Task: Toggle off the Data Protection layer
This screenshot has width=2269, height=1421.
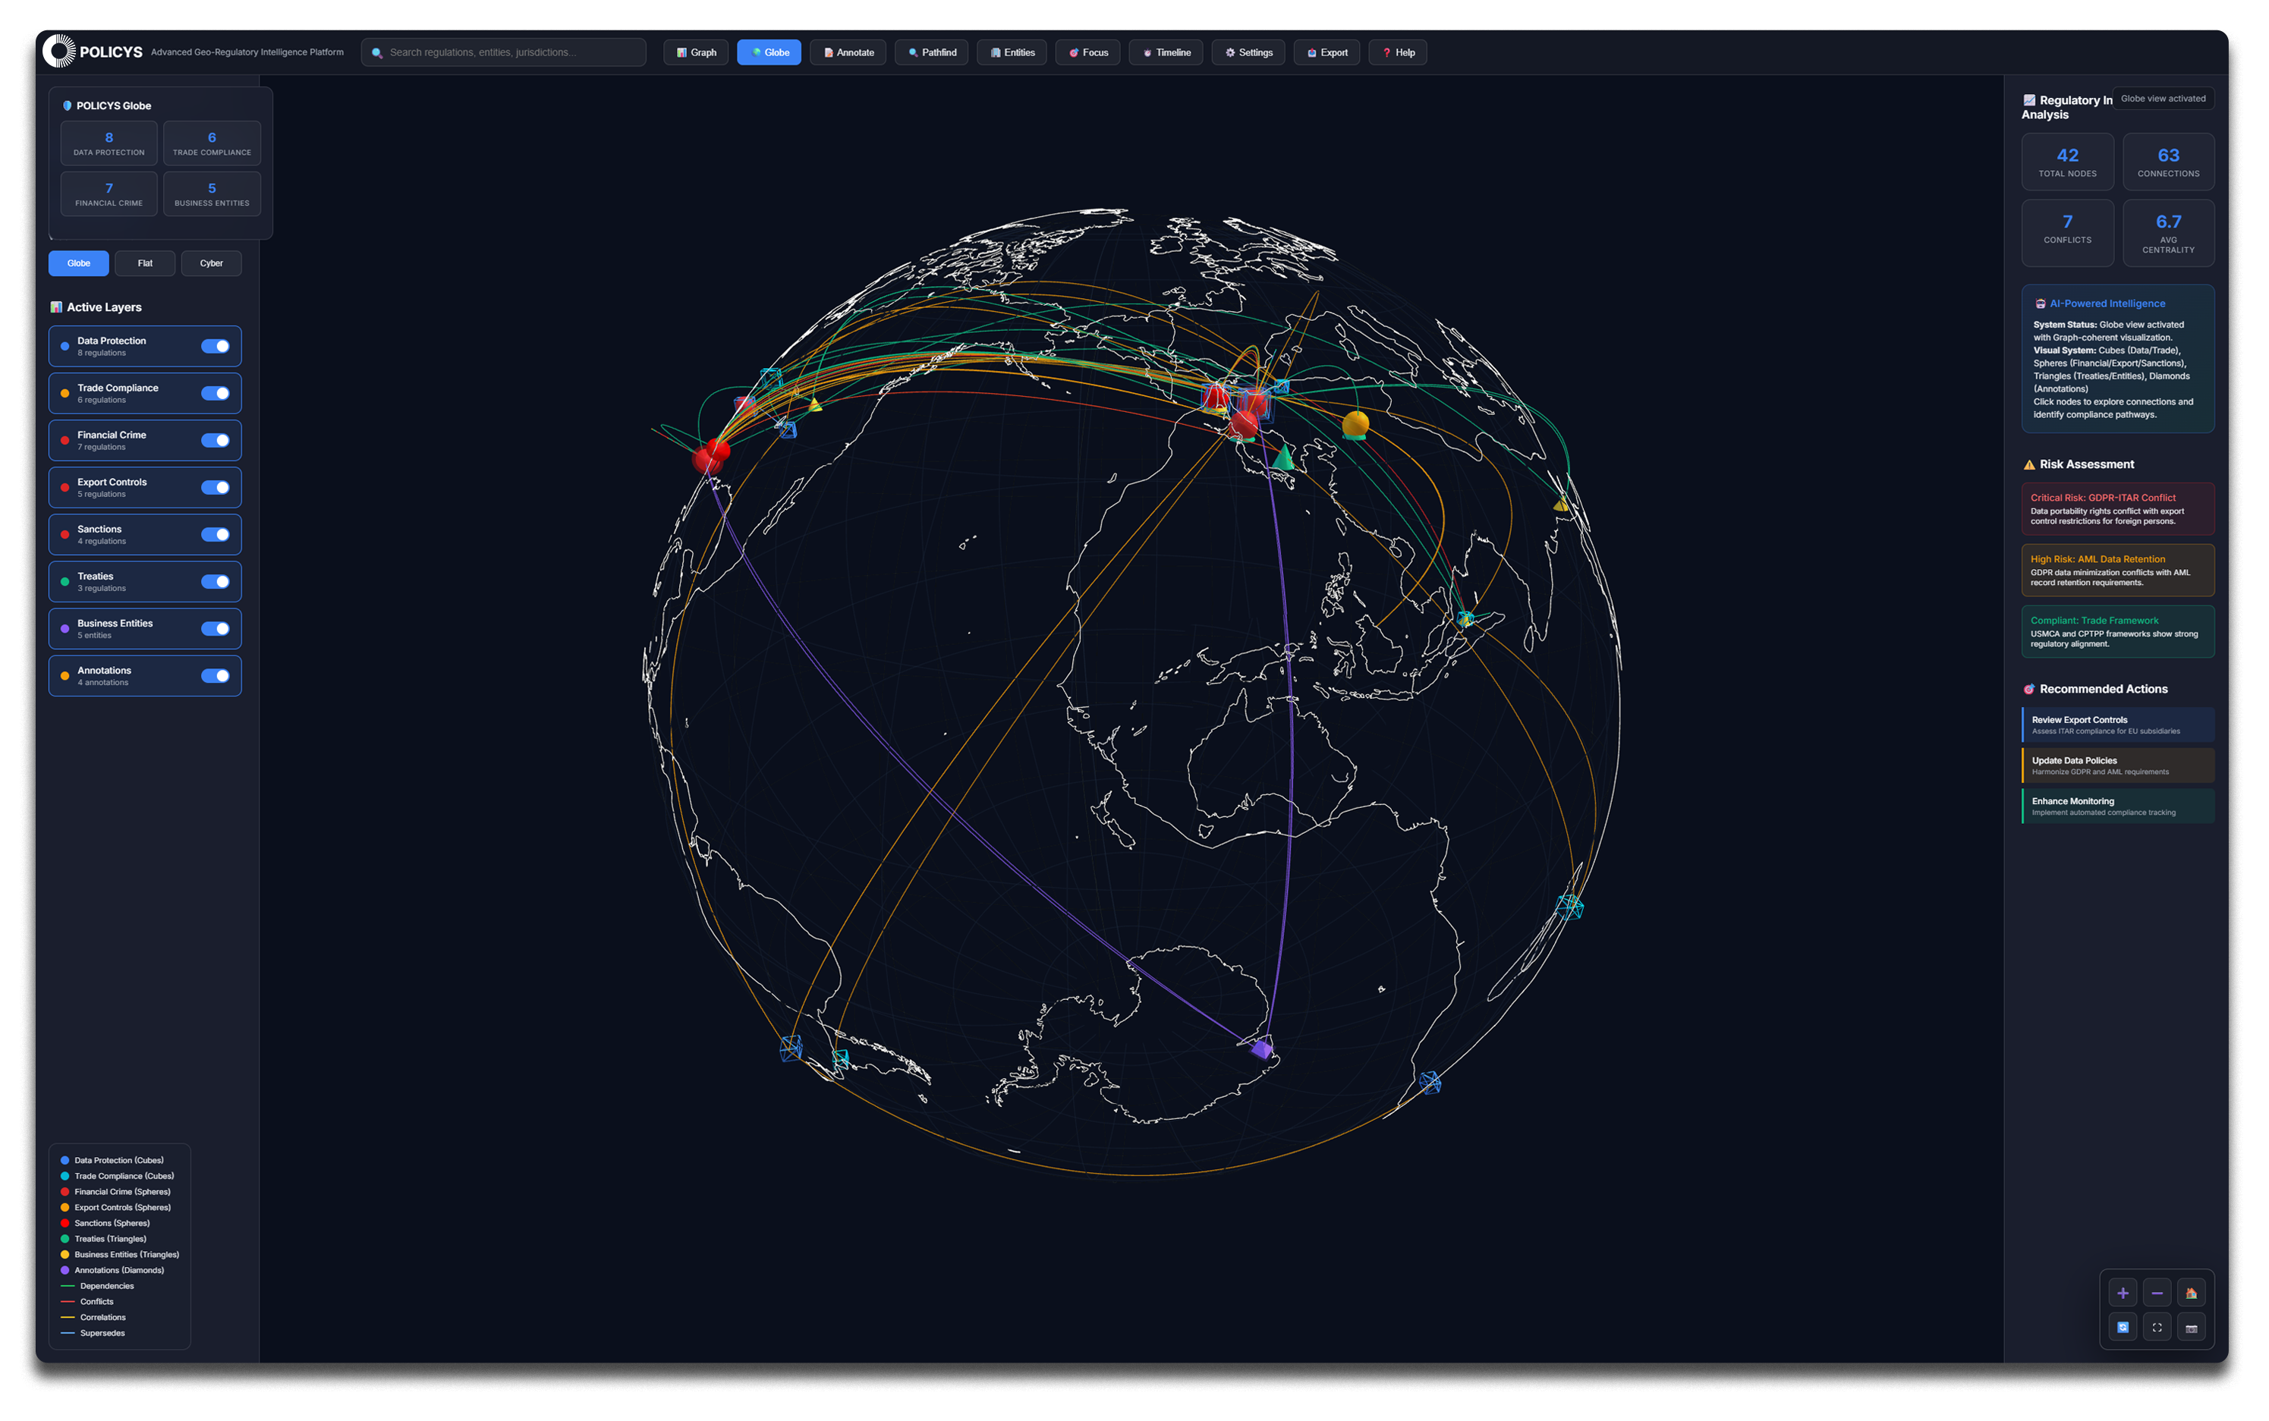Action: click(x=216, y=346)
